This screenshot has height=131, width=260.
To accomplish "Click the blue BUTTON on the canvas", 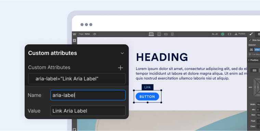I will pyautogui.click(x=147, y=97).
